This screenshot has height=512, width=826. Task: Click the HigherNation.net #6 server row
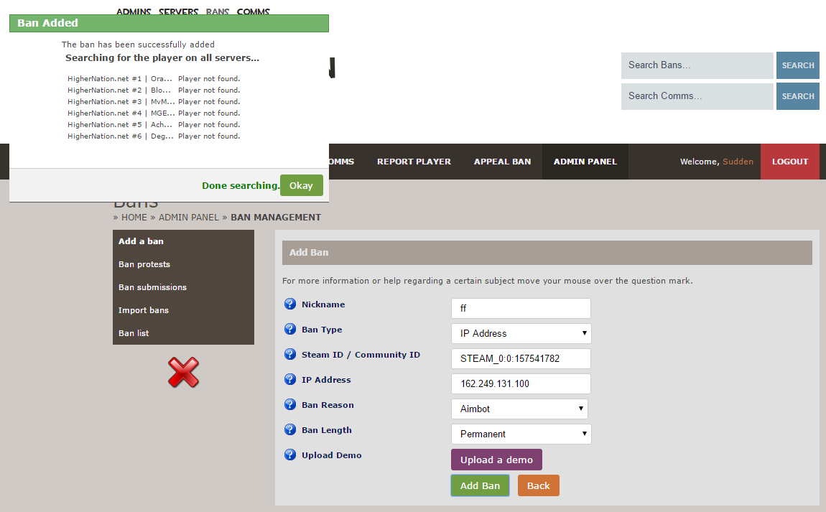click(154, 136)
